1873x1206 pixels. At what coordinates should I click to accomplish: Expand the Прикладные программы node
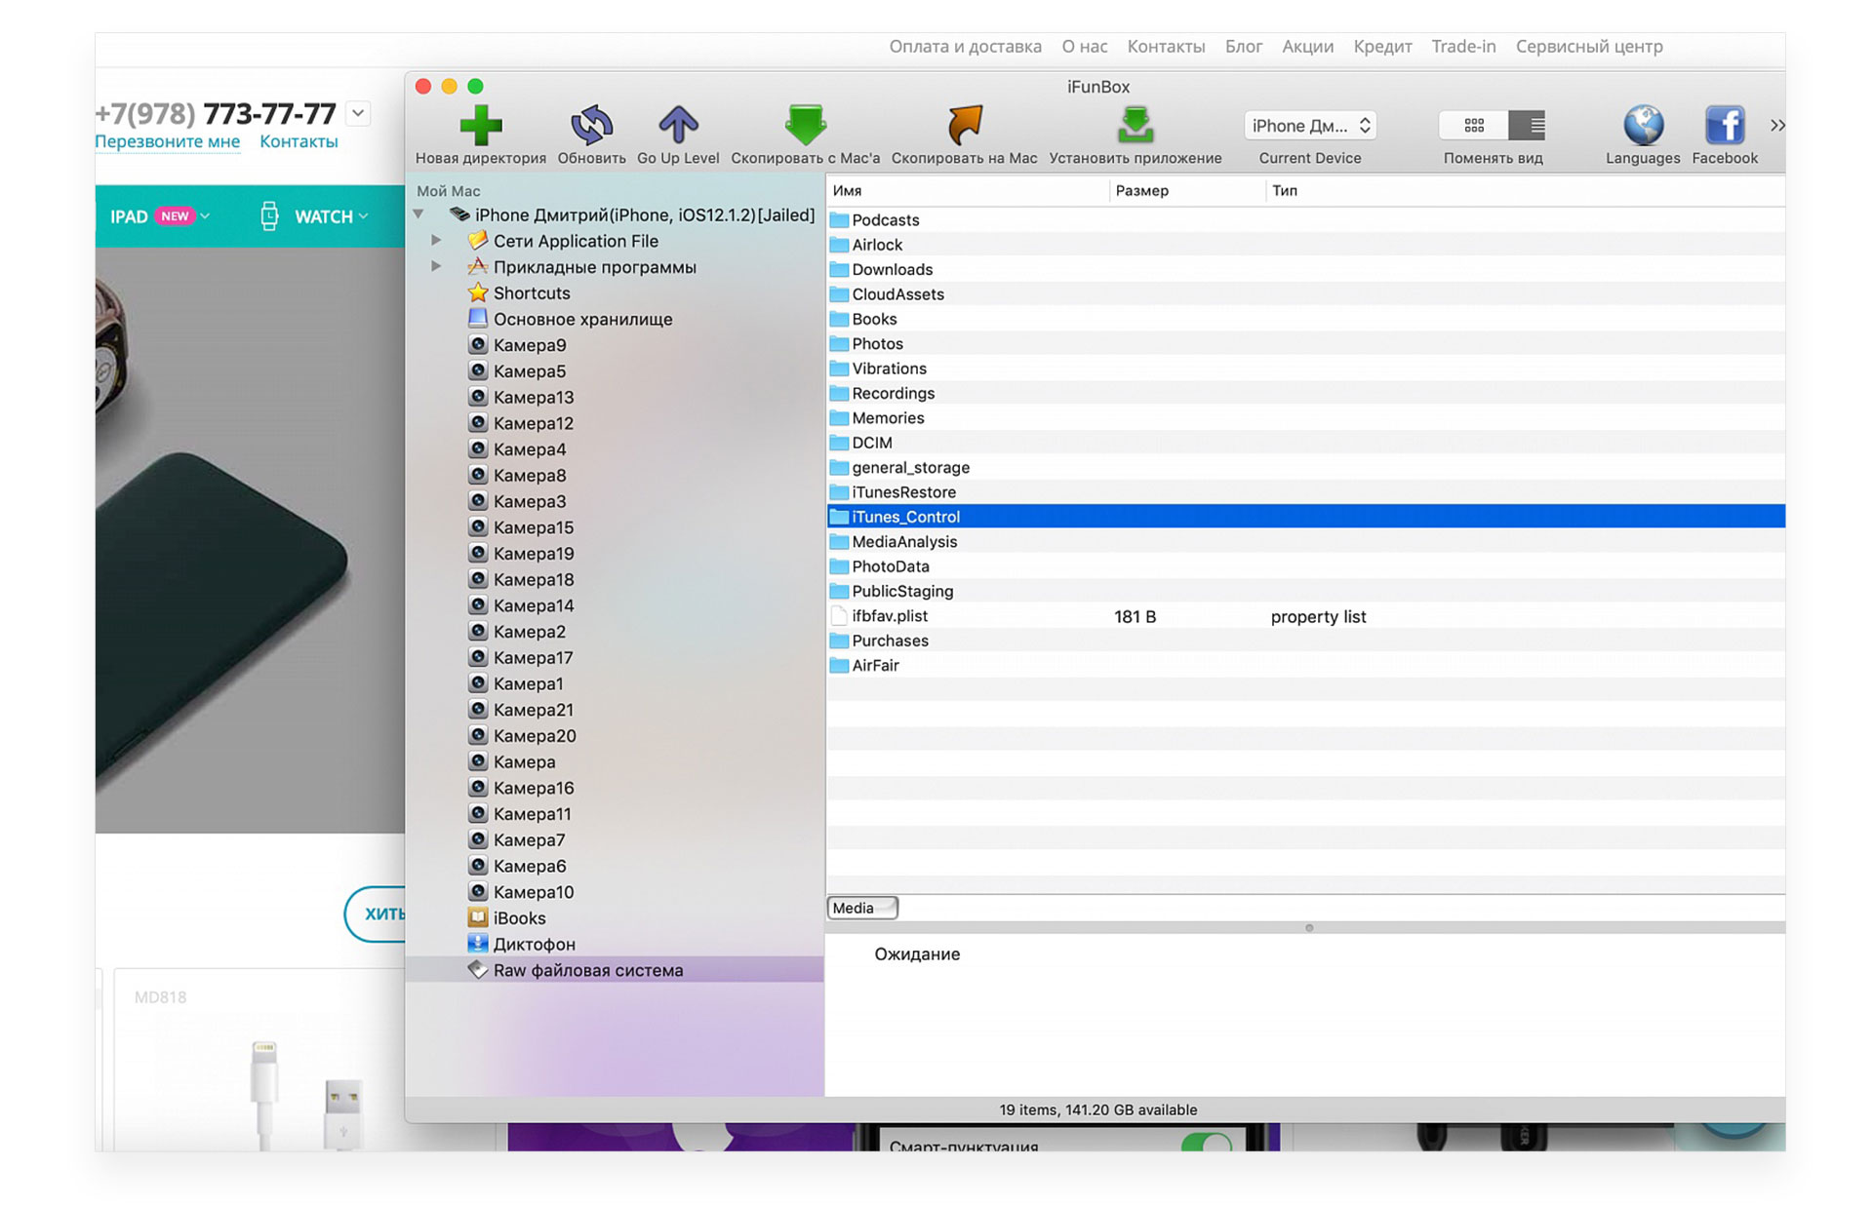click(436, 266)
